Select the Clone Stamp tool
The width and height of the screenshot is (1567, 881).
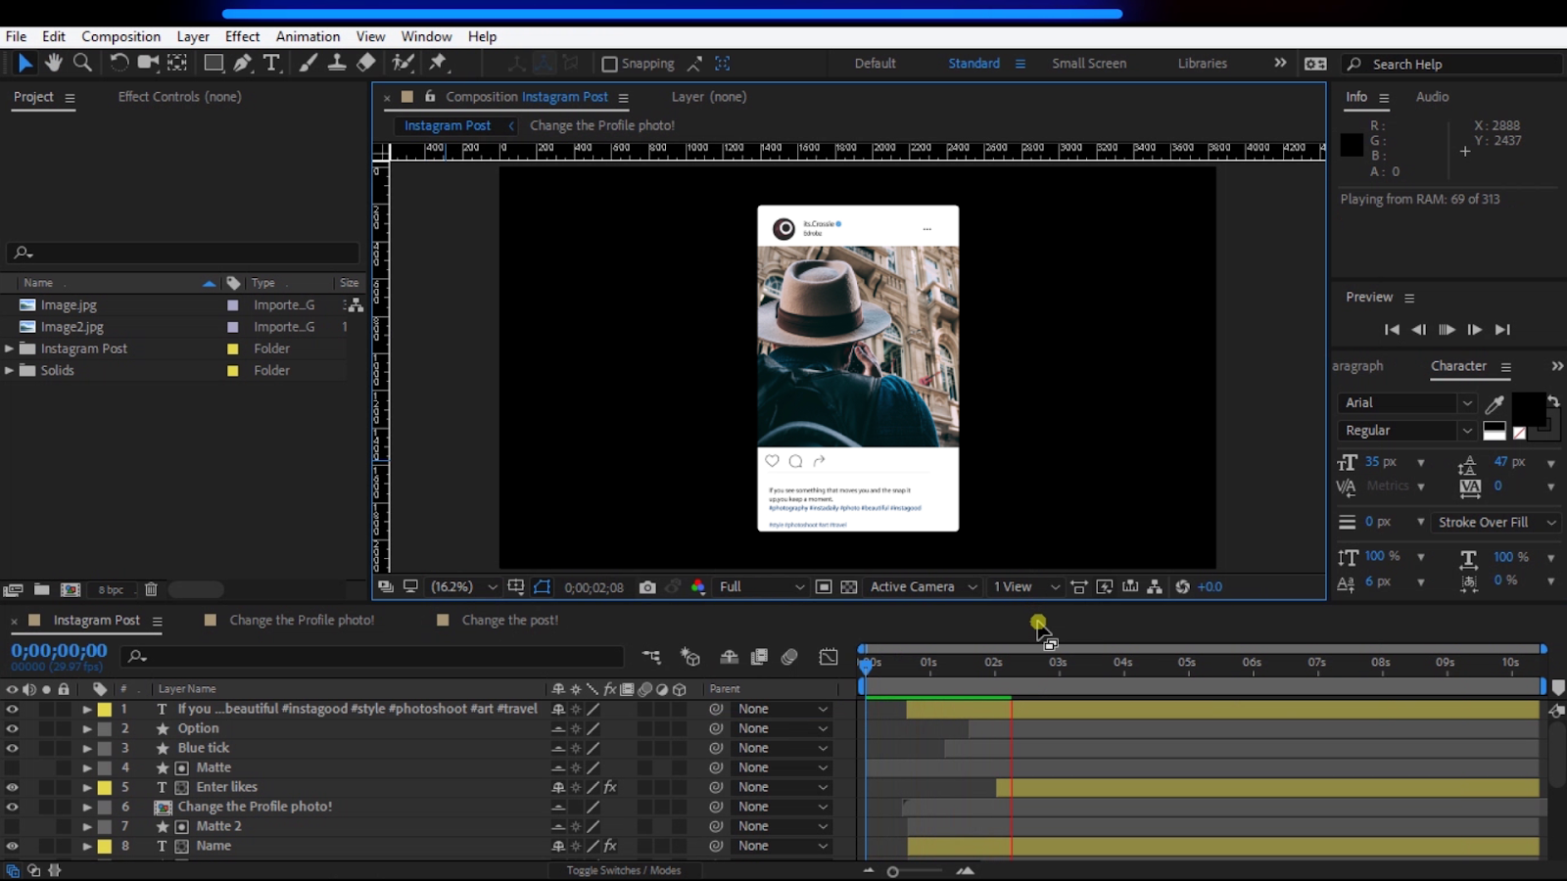click(336, 63)
